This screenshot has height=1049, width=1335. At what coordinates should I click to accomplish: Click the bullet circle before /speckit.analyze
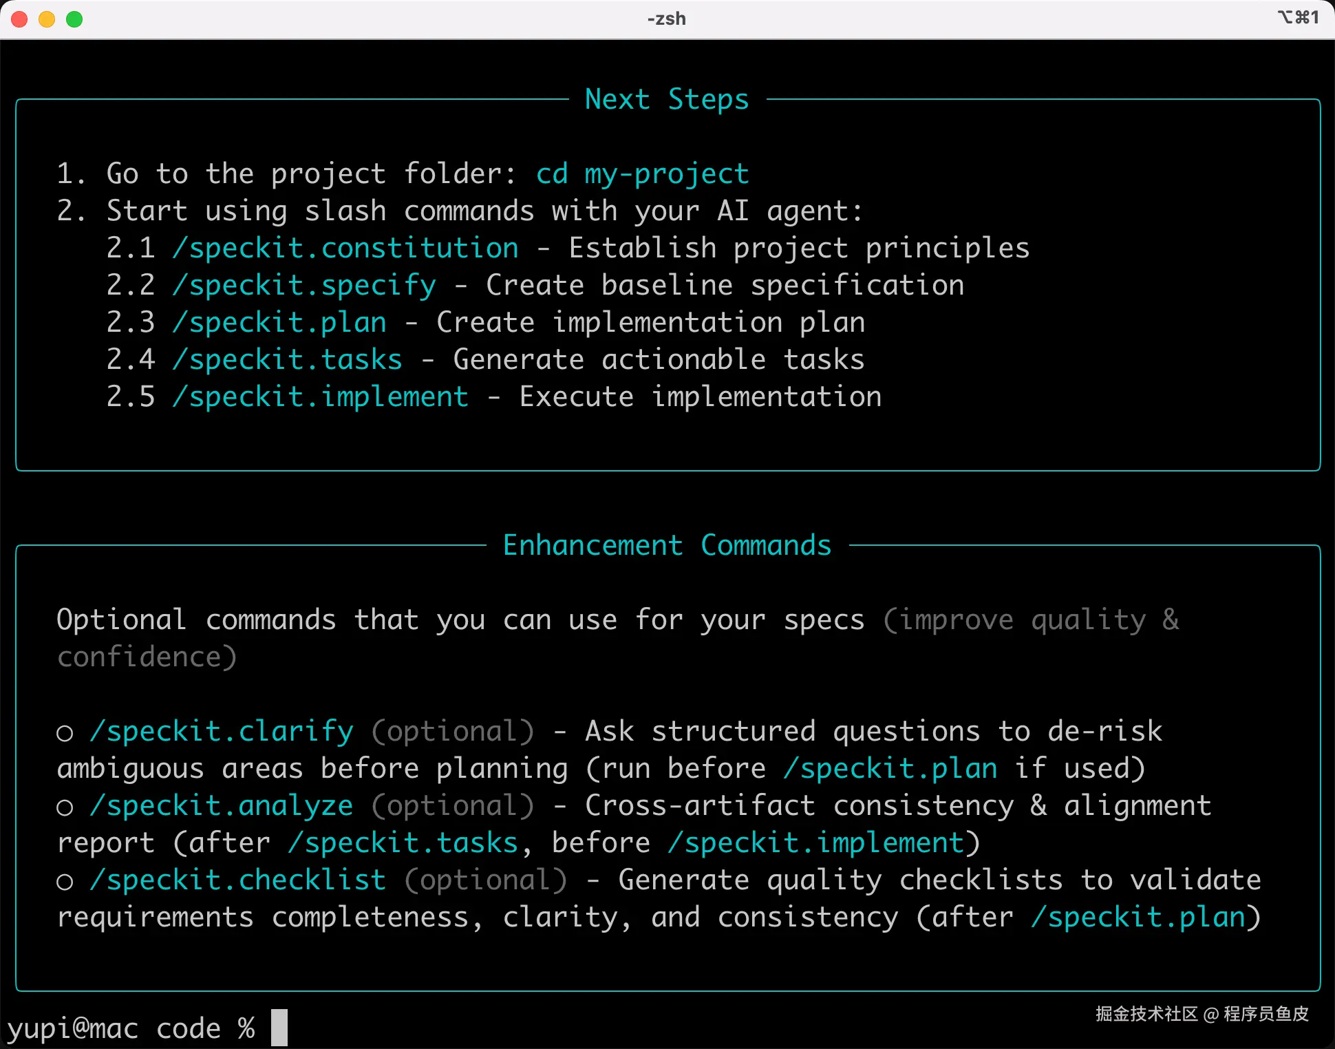tap(65, 808)
